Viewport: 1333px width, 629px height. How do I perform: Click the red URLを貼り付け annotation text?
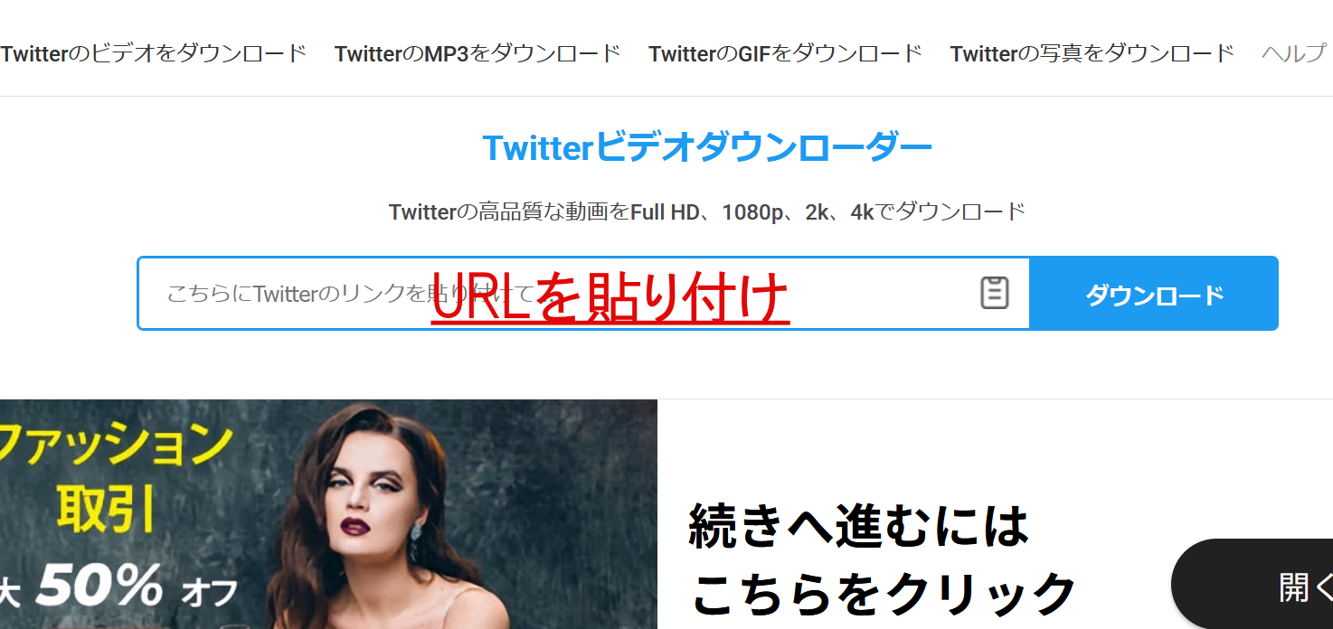coord(610,298)
